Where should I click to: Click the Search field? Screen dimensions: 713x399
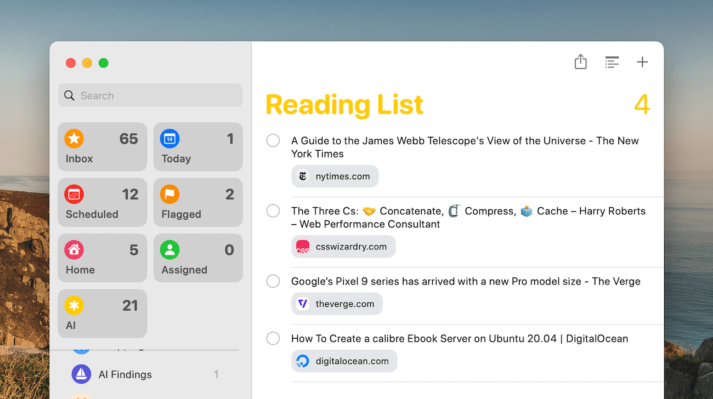pos(150,95)
